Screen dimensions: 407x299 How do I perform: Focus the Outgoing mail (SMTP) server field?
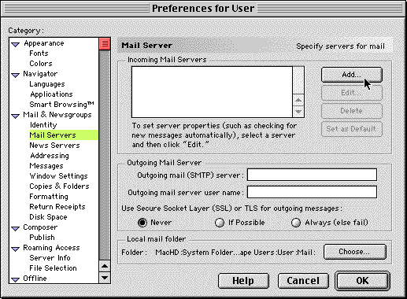pos(312,175)
